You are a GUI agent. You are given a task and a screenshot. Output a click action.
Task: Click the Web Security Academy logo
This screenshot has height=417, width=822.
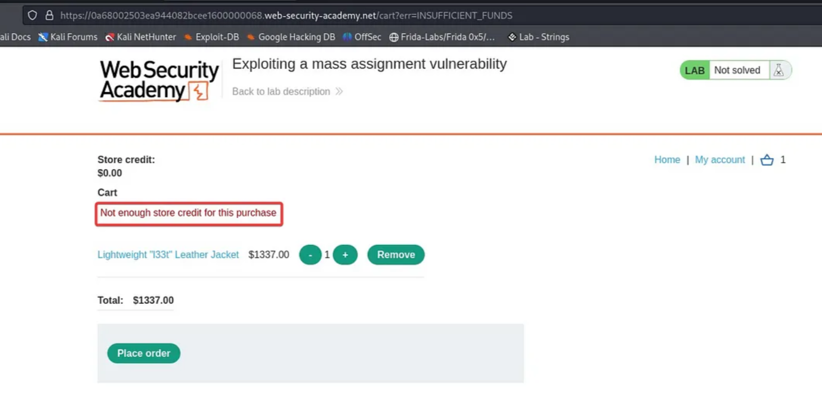tap(158, 79)
